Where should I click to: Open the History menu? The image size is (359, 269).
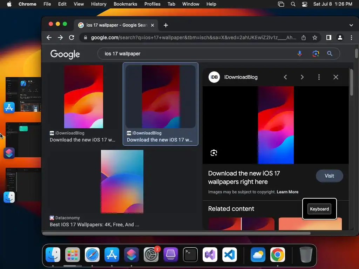click(99, 4)
